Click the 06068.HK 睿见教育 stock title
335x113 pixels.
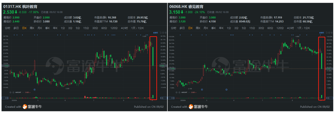click(186, 6)
